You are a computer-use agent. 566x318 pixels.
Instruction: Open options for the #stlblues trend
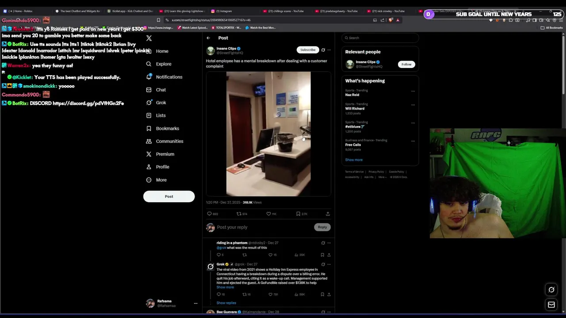pos(413,123)
